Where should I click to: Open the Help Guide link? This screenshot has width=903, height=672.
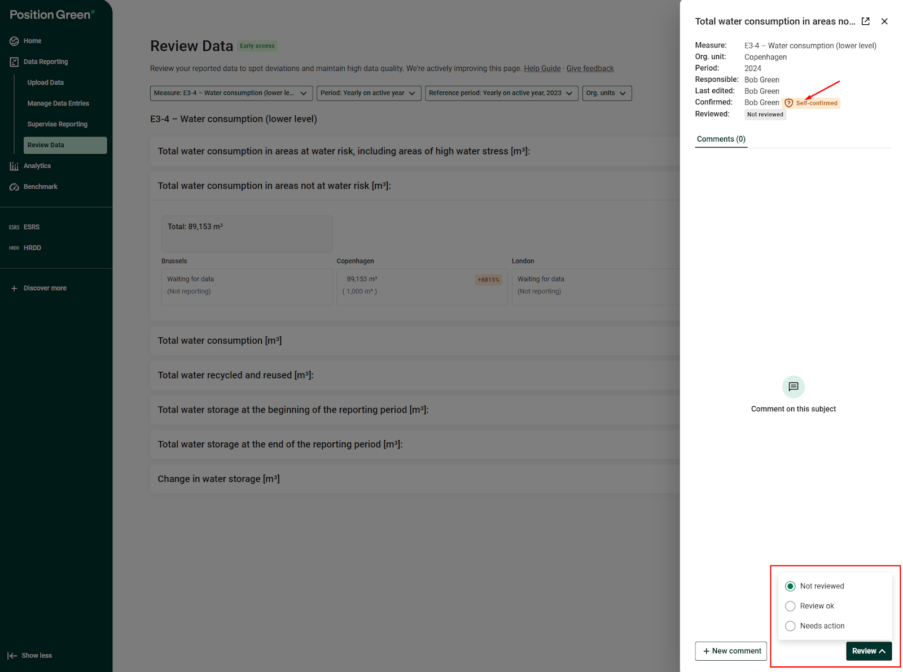click(x=542, y=69)
